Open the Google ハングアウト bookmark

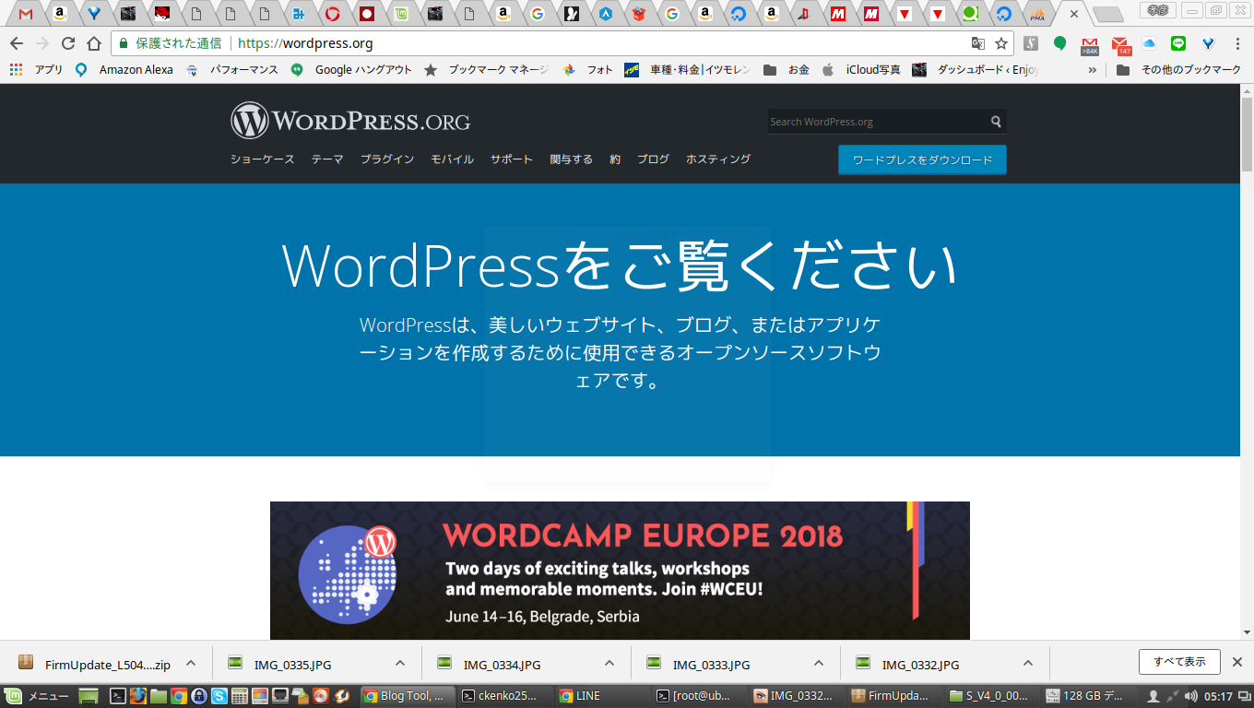tap(351, 69)
